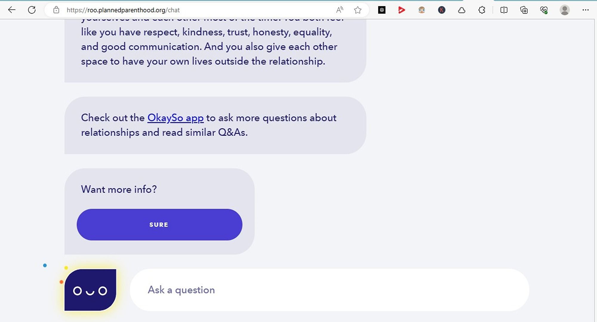Click the red arrow extension icon
The image size is (597, 322).
(401, 10)
